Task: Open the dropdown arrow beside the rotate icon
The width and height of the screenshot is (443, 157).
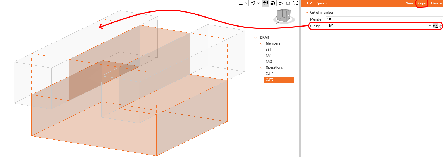Action: pyautogui.click(x=259, y=3)
